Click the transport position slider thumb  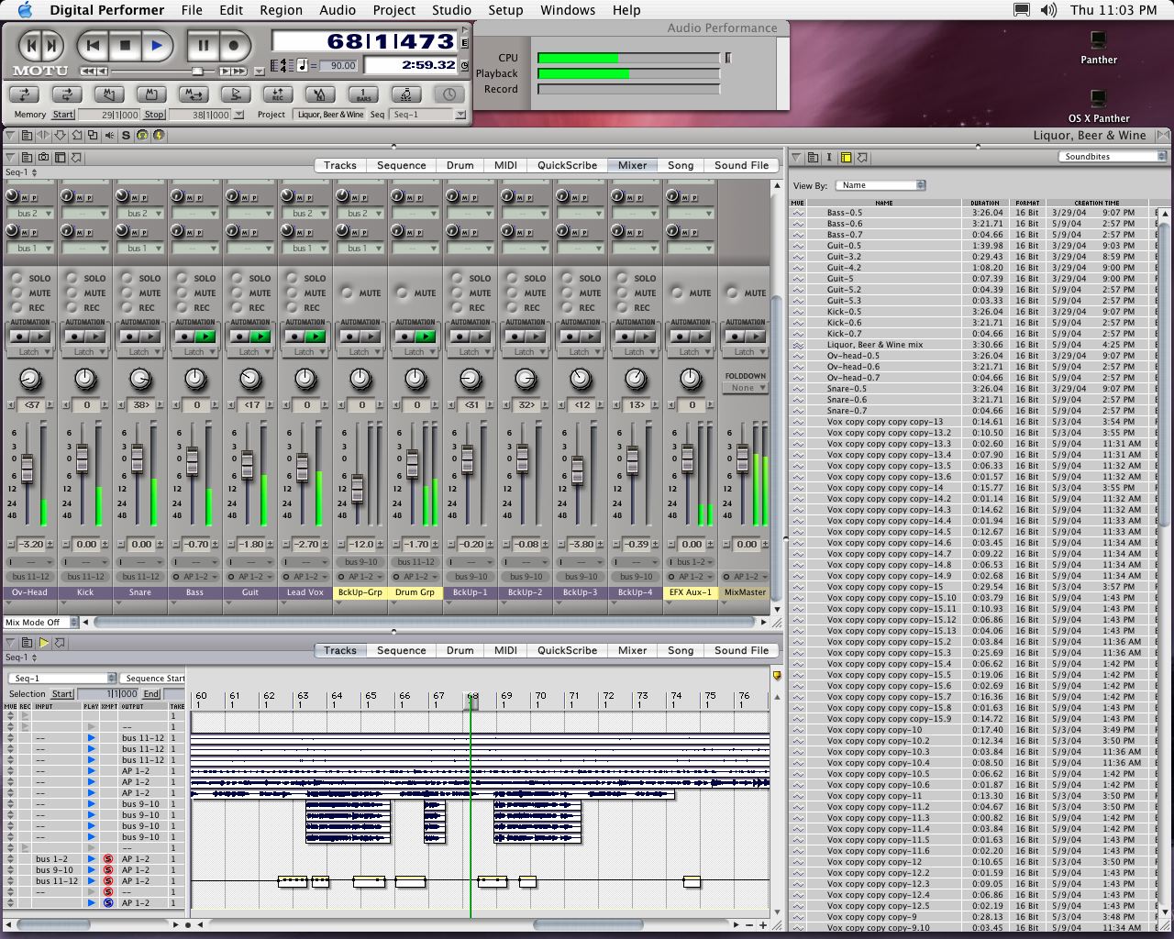197,71
